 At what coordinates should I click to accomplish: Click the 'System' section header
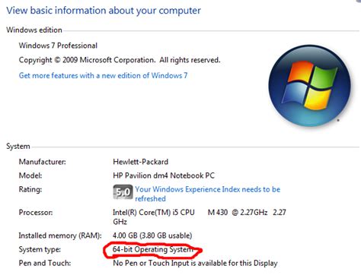(x=18, y=146)
